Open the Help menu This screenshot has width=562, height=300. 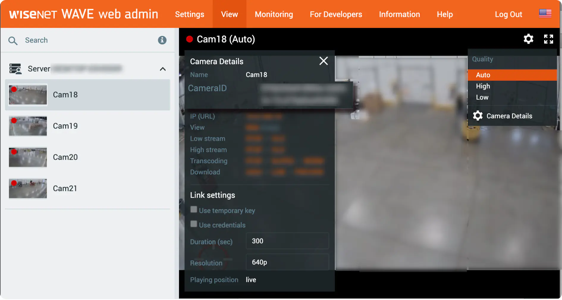(445, 14)
